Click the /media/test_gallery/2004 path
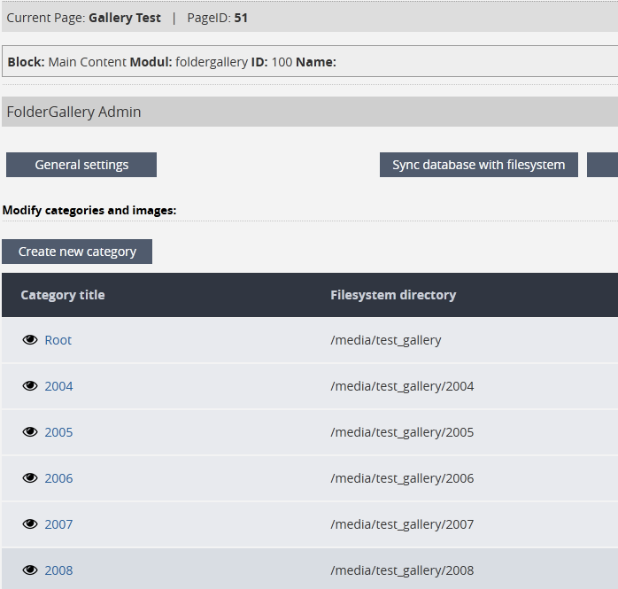 coord(402,386)
